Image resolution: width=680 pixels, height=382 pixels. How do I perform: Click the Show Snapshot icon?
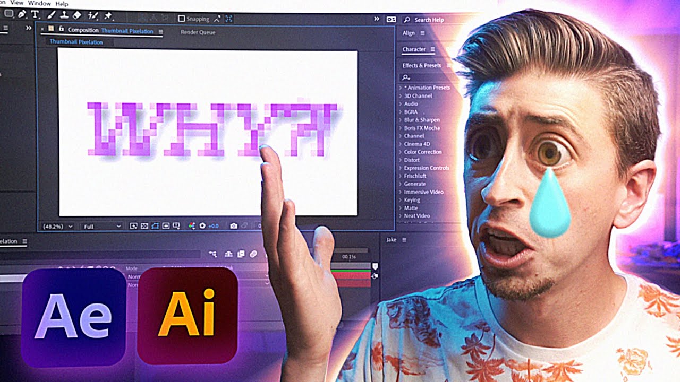pyautogui.click(x=245, y=226)
